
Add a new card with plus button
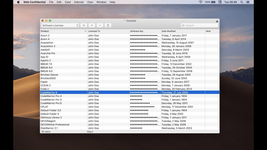[x=92, y=25]
